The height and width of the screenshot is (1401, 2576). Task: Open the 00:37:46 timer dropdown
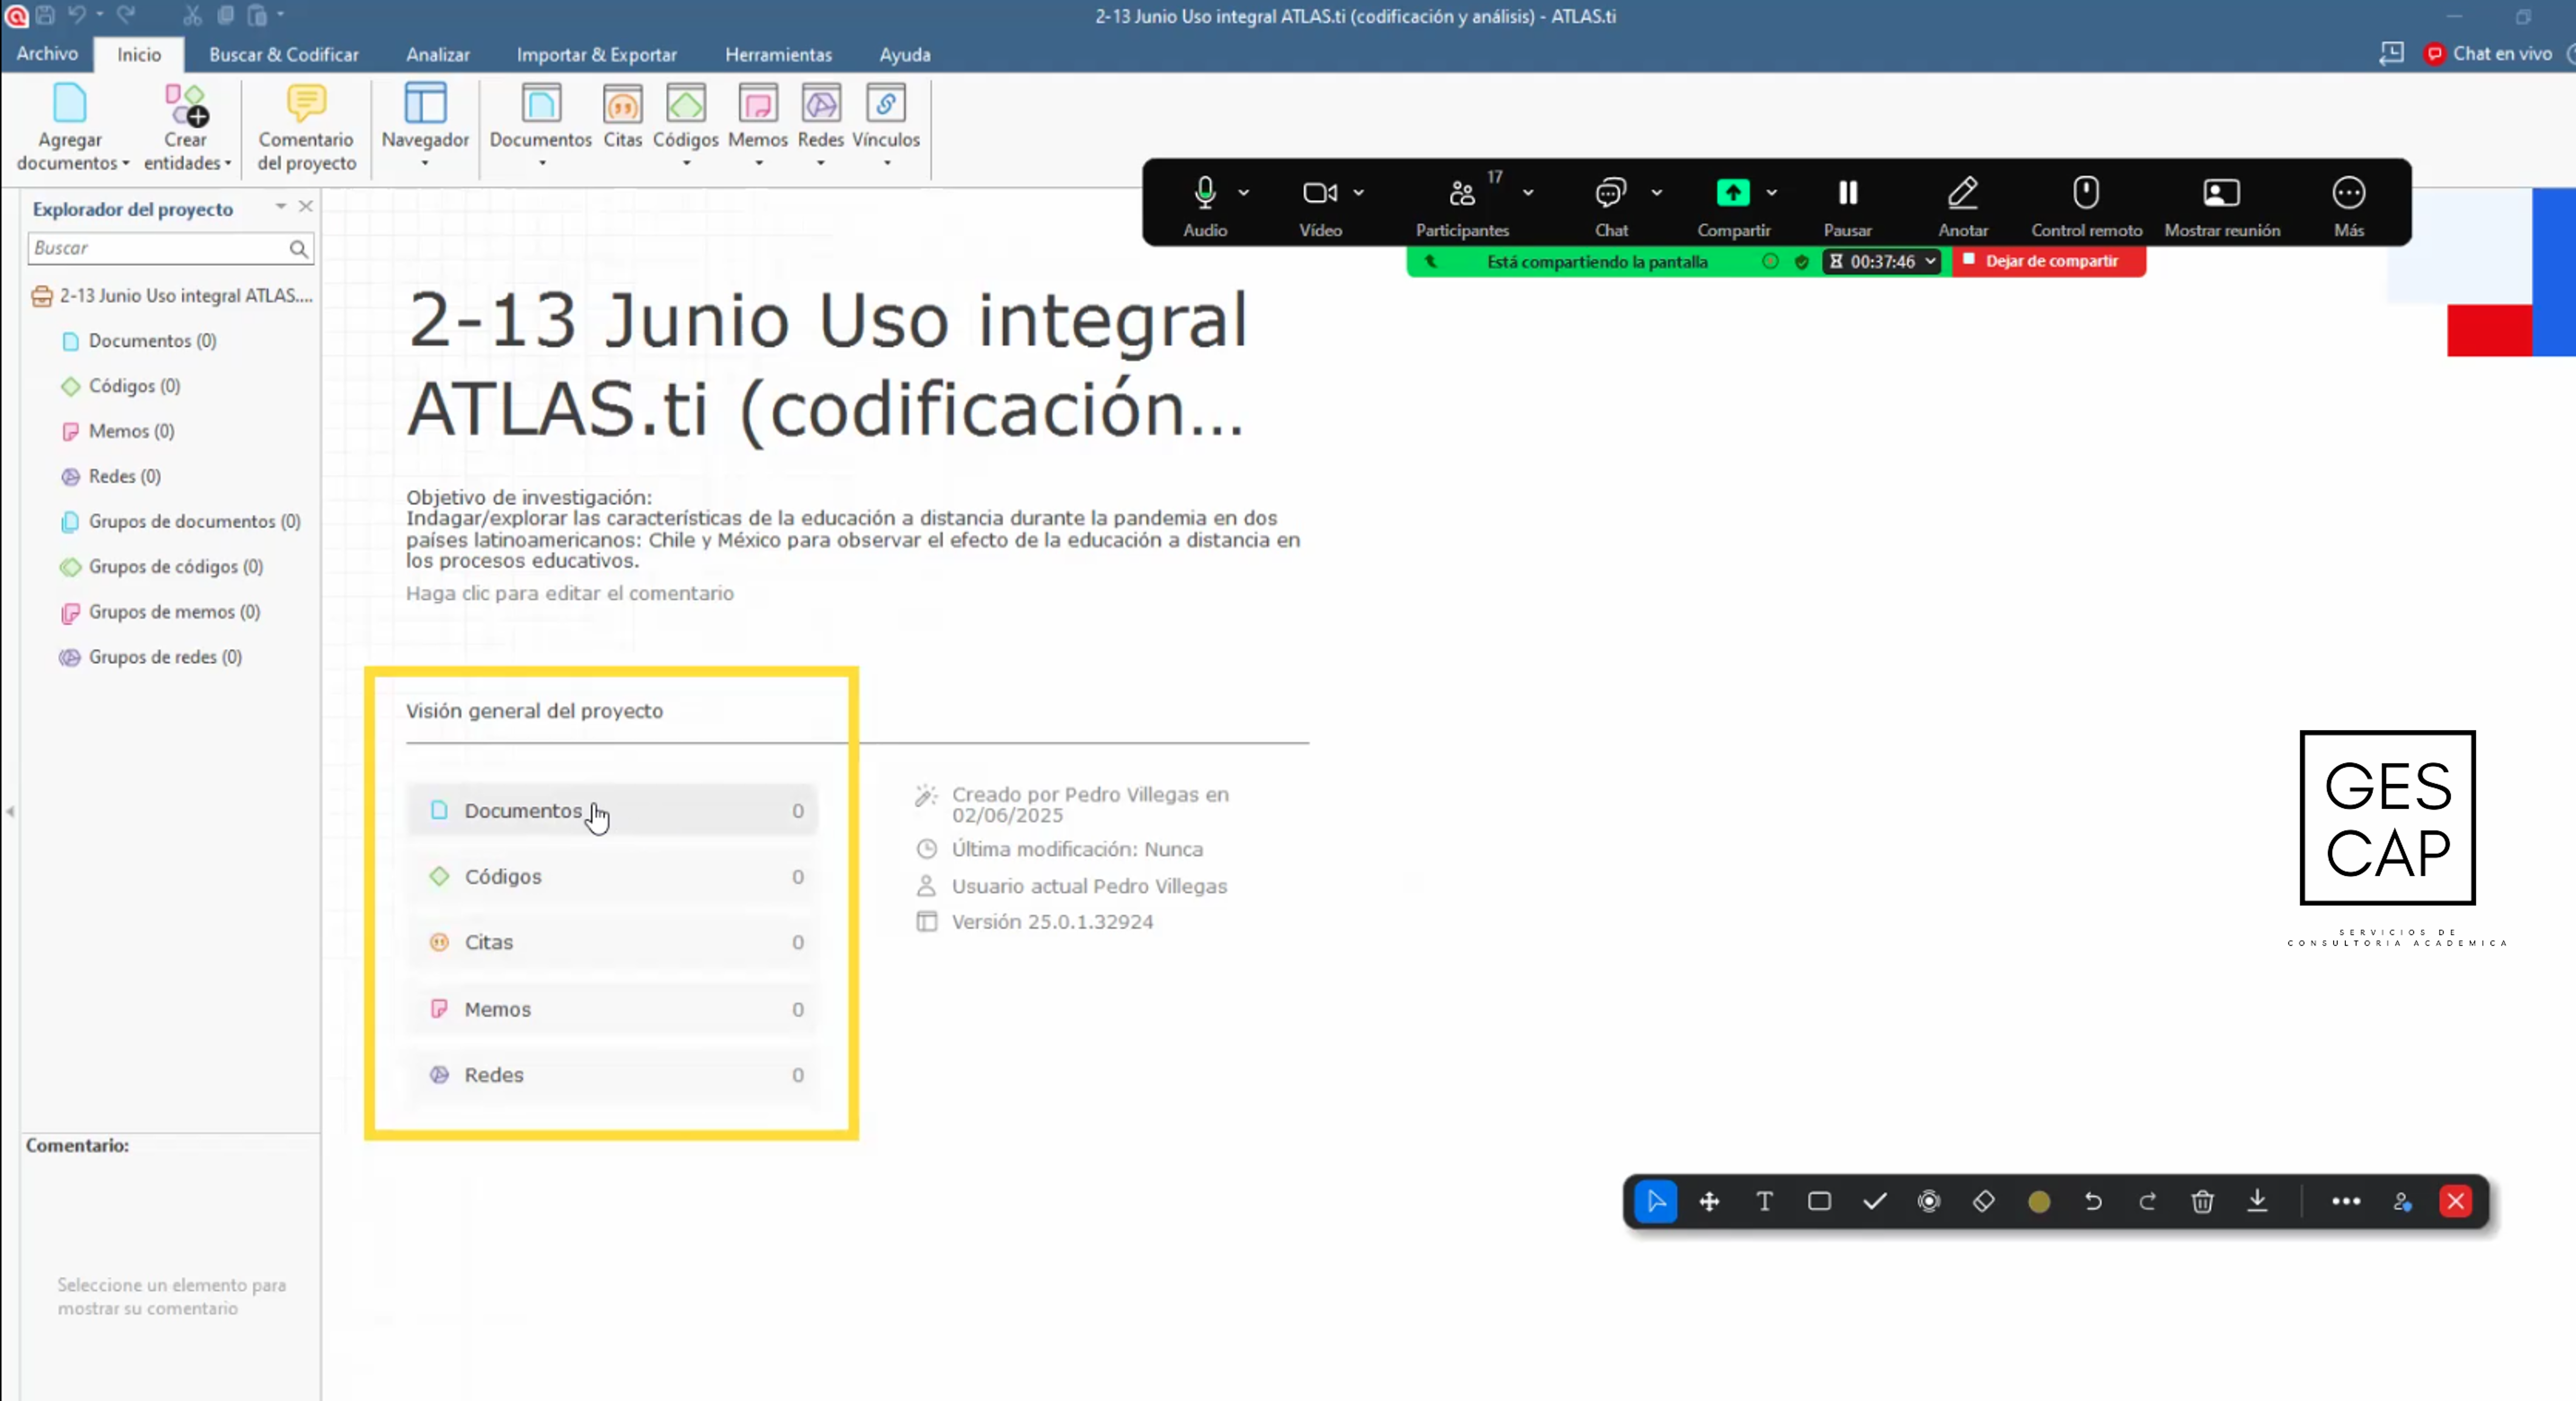click(1930, 262)
